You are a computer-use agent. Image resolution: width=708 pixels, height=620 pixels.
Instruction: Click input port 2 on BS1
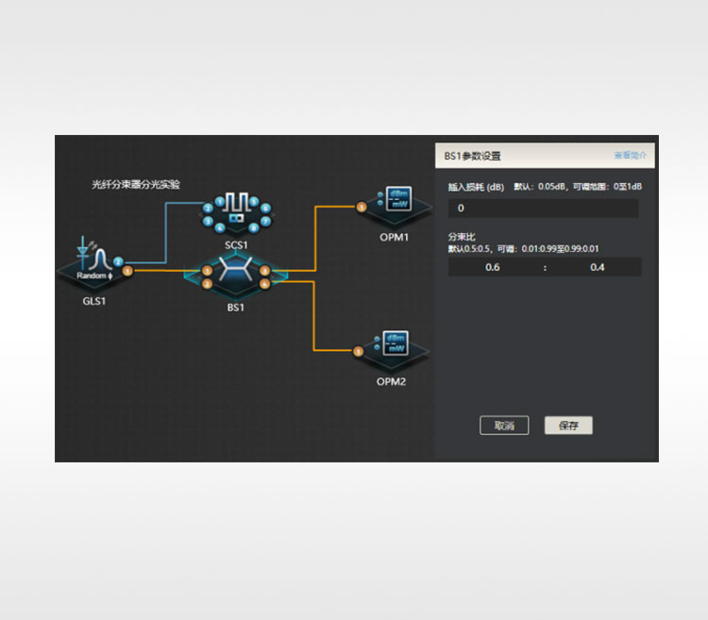(x=207, y=283)
